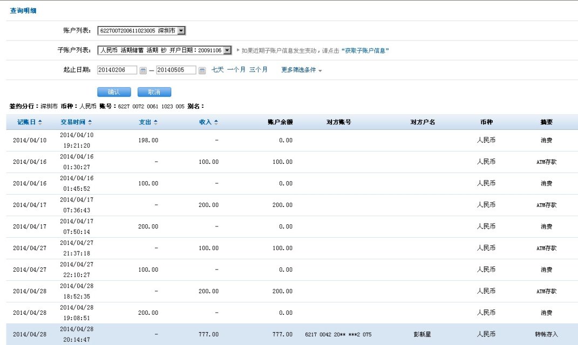The height and width of the screenshot is (345, 578).
Task: Sort by 记账日 column arrows
Action: click(x=39, y=122)
